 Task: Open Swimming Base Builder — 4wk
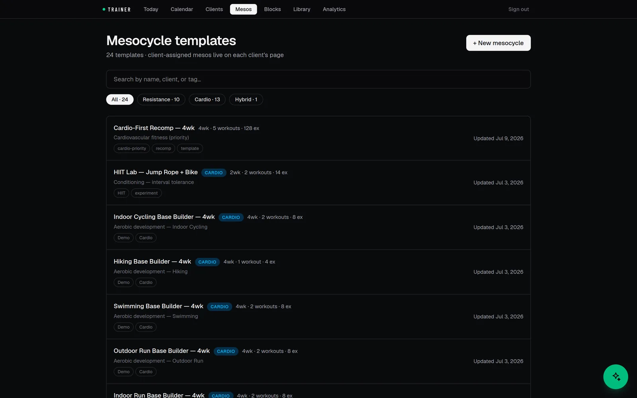coord(318,316)
